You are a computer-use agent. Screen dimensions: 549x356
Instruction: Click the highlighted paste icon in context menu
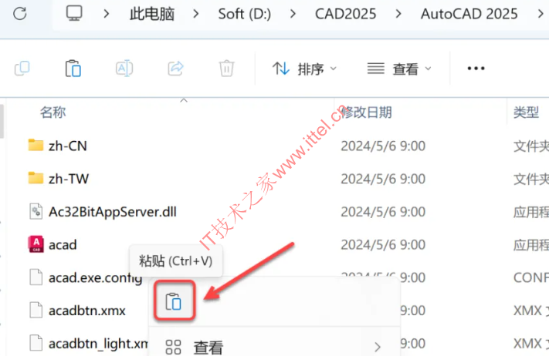pos(174,301)
